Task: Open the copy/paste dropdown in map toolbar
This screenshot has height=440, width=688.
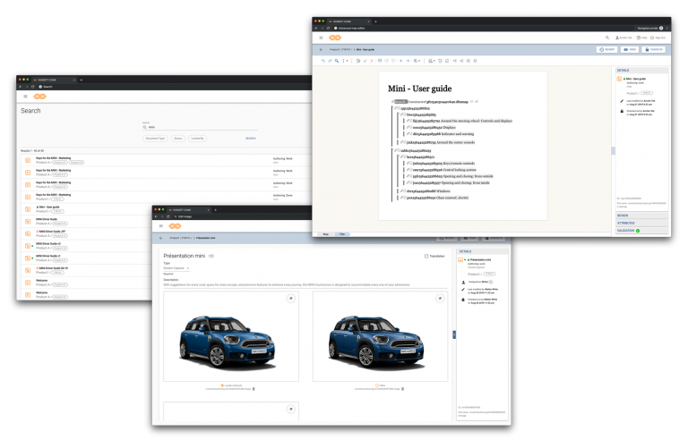Action: tap(417, 61)
